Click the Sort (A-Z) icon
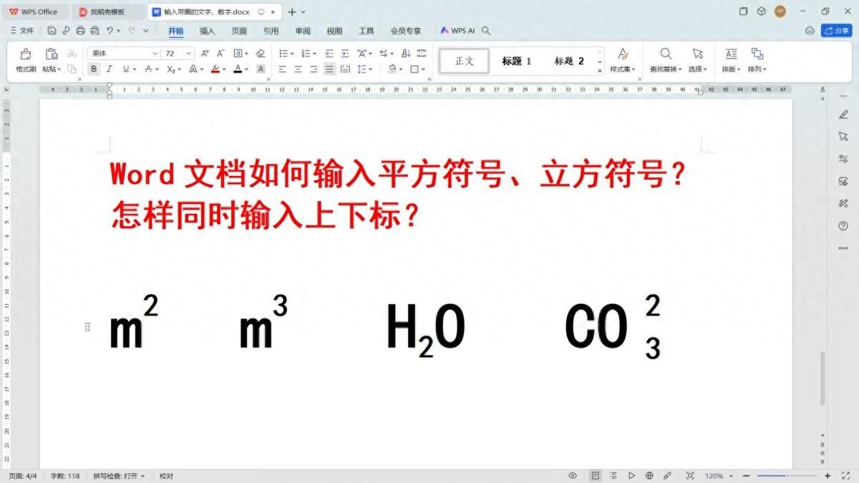Screen dimensions: 859x483 point(406,54)
